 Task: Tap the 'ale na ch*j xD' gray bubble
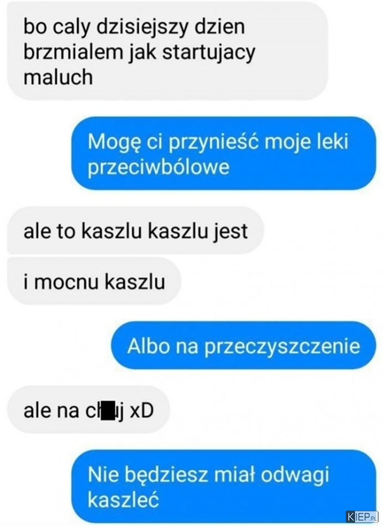click(x=89, y=410)
